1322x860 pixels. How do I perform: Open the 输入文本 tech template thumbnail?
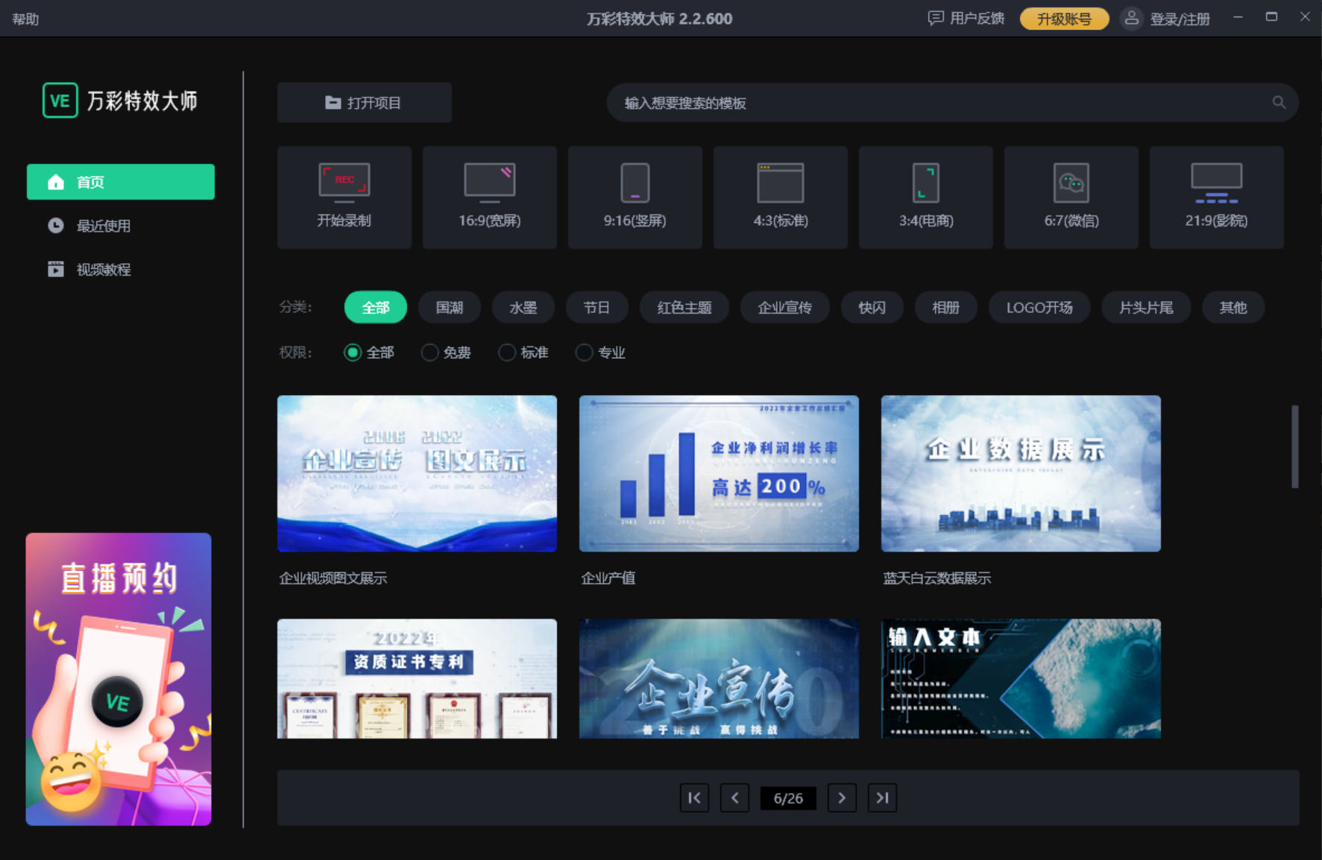pyautogui.click(x=1021, y=678)
